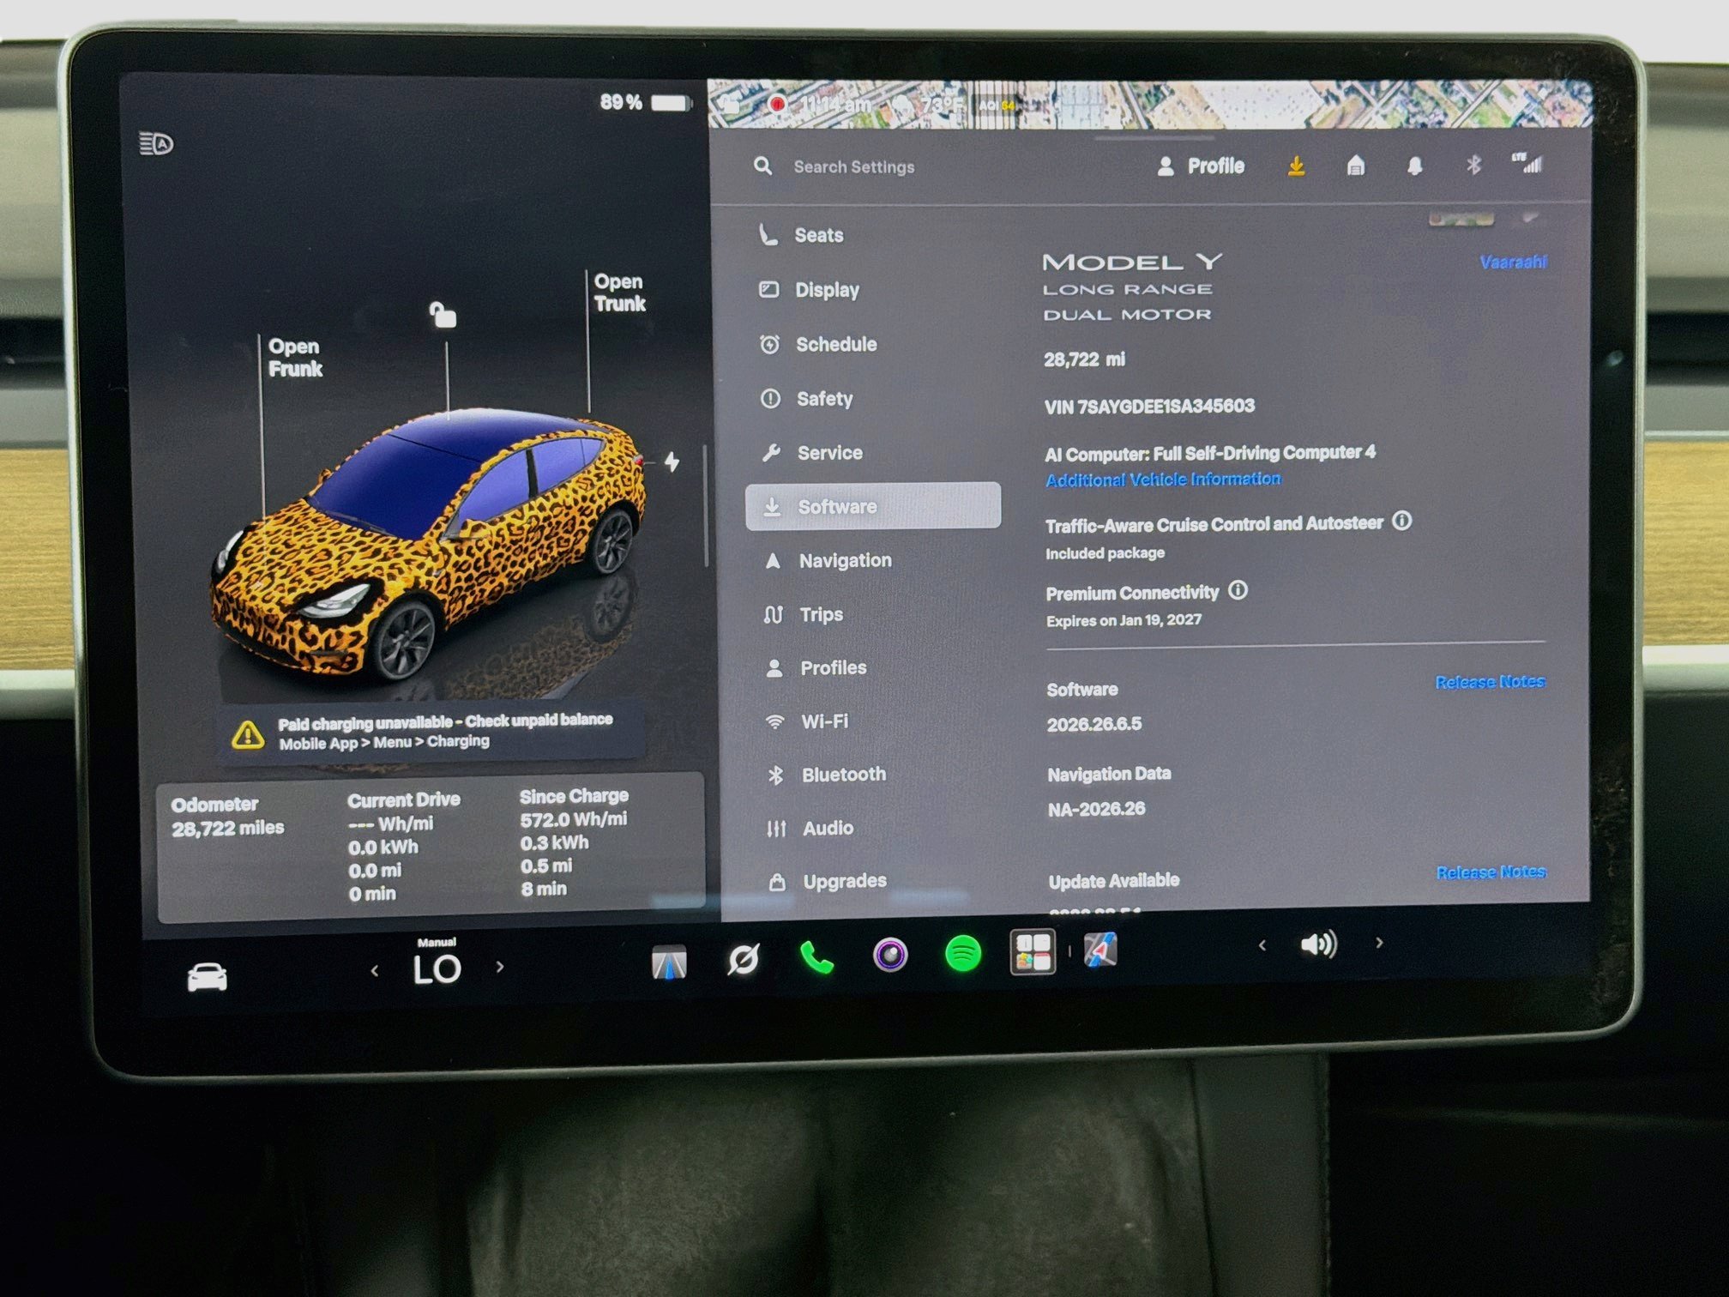Screen dimensions: 1729x1297
Task: Tap the leopard-wrapped car model
Action: 429,545
